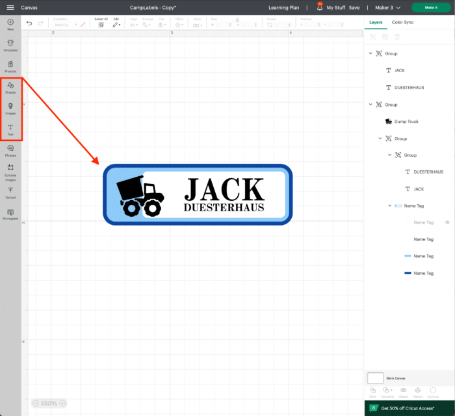The image size is (455, 416).
Task: Click the green Make It button
Action: click(430, 8)
